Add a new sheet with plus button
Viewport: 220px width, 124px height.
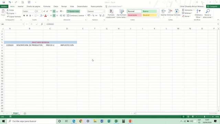click(x=25, y=113)
